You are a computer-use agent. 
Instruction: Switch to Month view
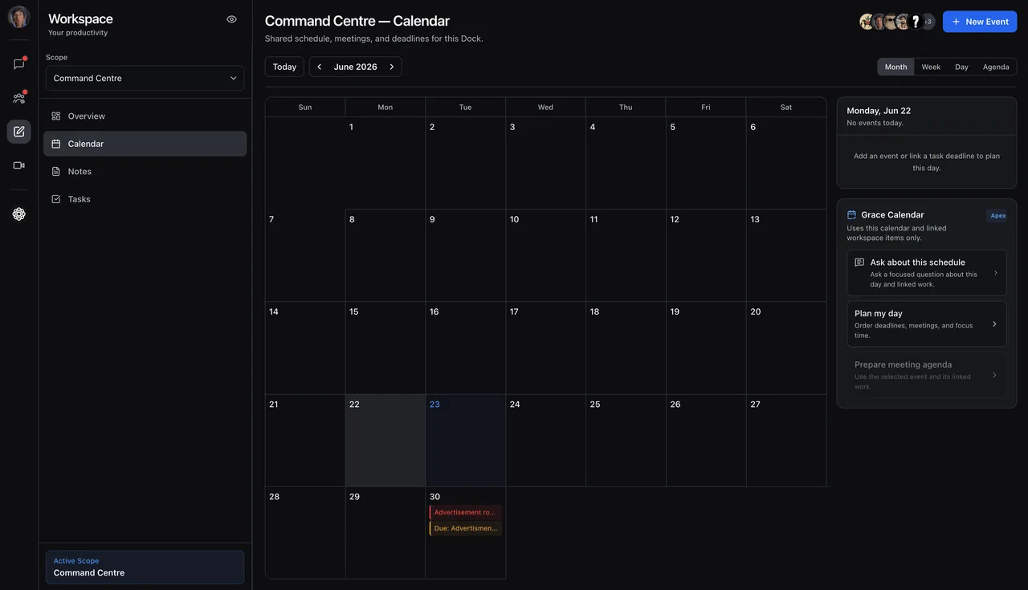click(895, 67)
